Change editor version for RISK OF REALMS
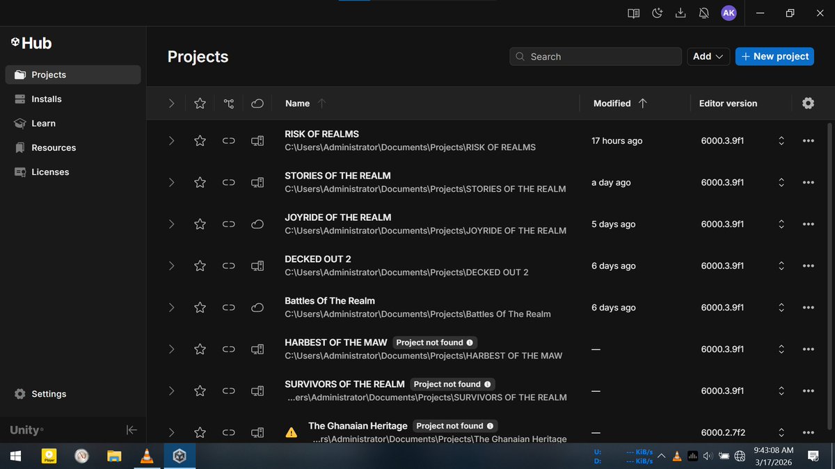This screenshot has height=469, width=835. pyautogui.click(x=781, y=140)
